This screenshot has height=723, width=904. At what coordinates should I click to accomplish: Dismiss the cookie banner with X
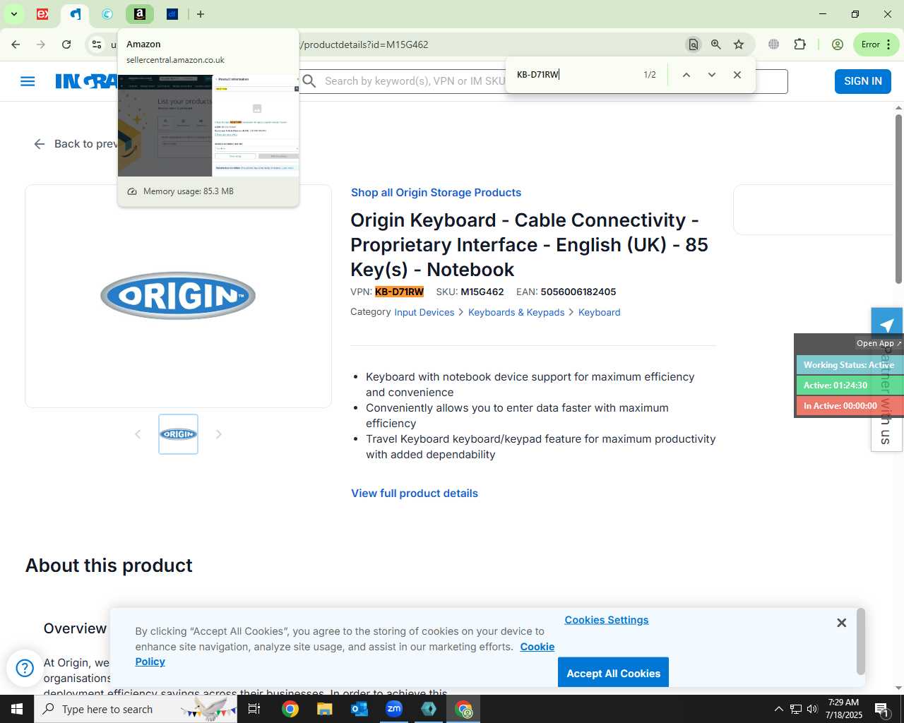[841, 623]
